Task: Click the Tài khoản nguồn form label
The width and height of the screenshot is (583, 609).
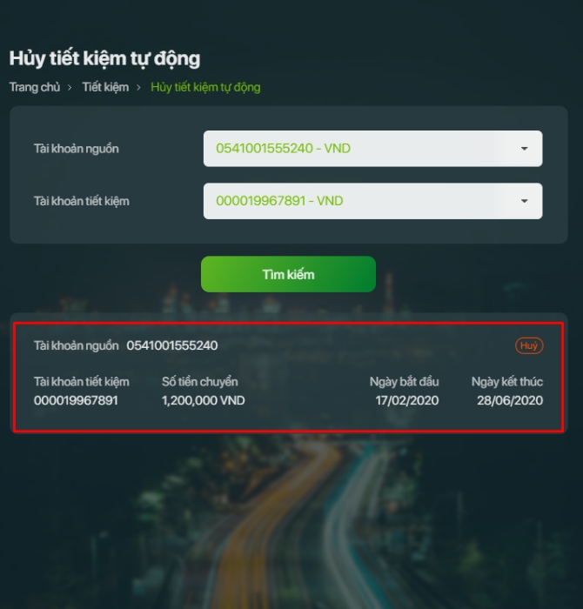Action: 76,149
